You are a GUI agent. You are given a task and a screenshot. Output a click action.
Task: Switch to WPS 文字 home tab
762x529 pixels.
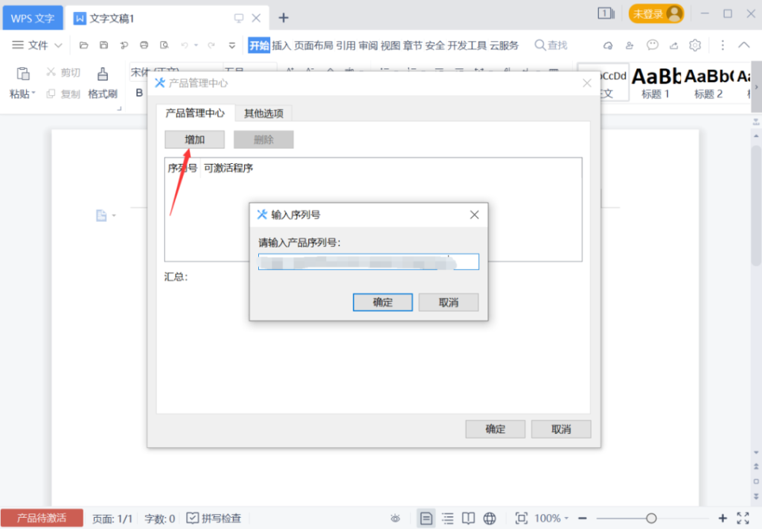(x=33, y=18)
